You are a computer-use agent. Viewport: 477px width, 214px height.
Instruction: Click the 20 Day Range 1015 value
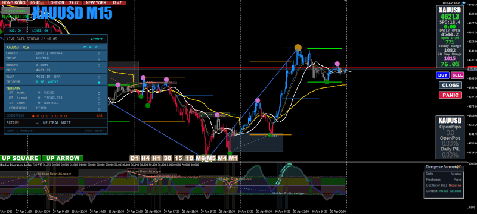(450, 58)
